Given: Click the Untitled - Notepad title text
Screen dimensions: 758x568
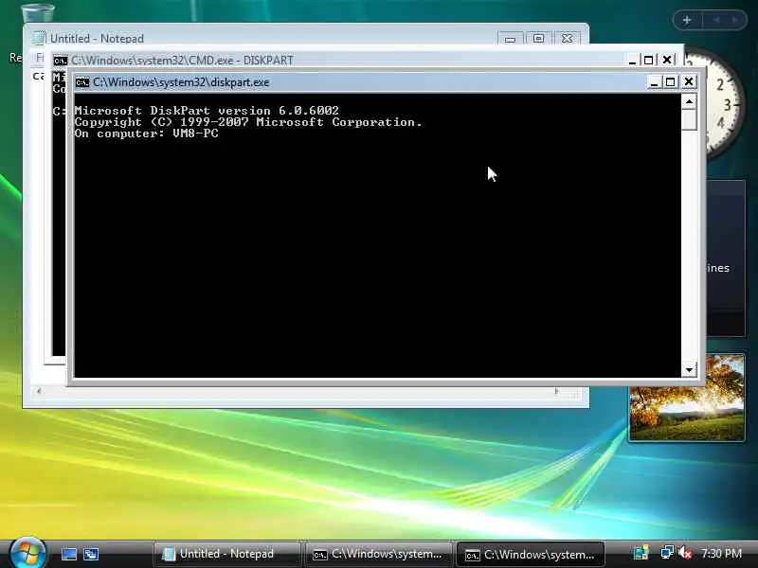Looking at the screenshot, I should tap(97, 38).
